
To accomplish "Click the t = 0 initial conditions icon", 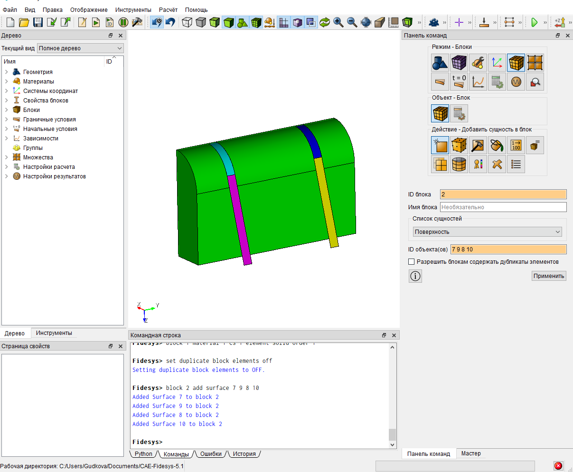I will click(x=459, y=82).
